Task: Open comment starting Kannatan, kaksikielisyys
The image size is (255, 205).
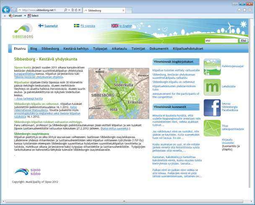Action: [177, 160]
